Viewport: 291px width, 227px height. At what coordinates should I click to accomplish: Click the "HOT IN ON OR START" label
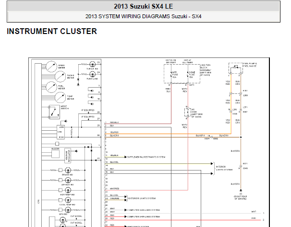tap(171, 61)
